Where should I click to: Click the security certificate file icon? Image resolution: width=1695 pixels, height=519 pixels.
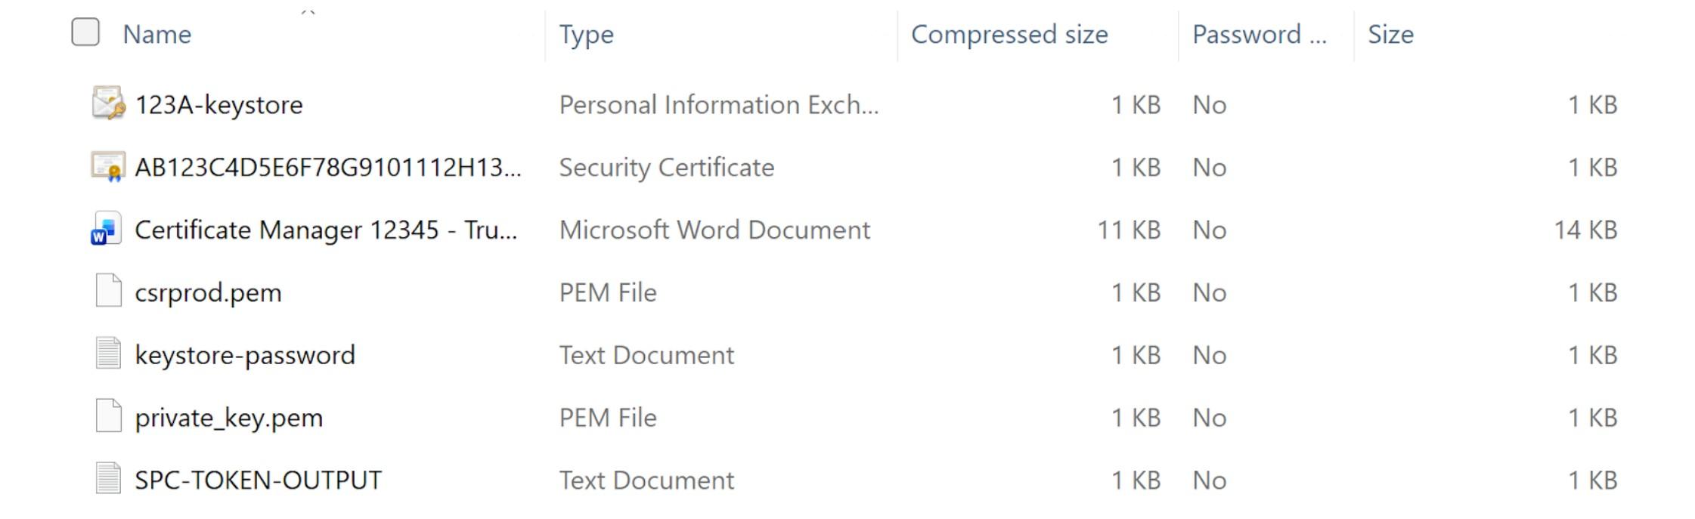[108, 166]
